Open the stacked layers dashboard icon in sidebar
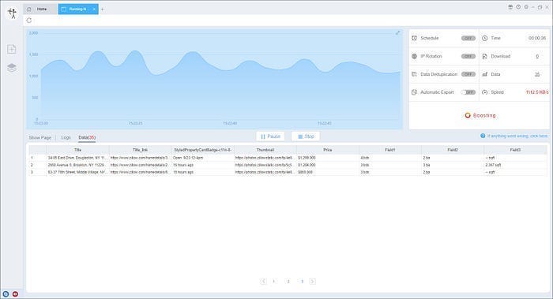Image resolution: width=553 pixels, height=299 pixels. 12,68
